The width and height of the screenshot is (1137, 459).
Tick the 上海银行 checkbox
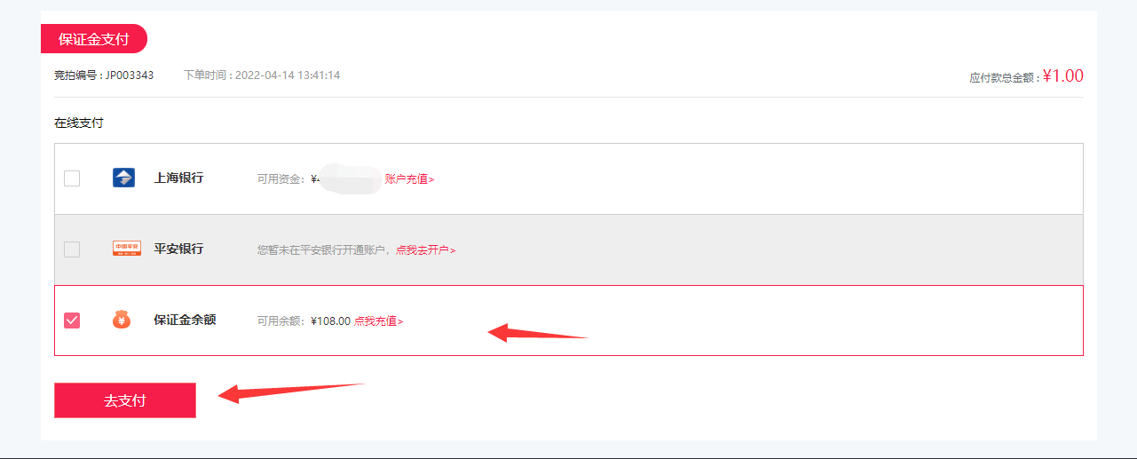pyautogui.click(x=72, y=178)
